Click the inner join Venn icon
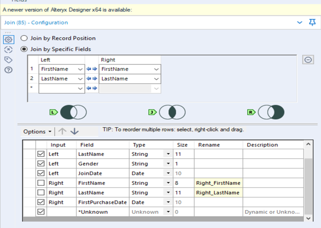 172,112
